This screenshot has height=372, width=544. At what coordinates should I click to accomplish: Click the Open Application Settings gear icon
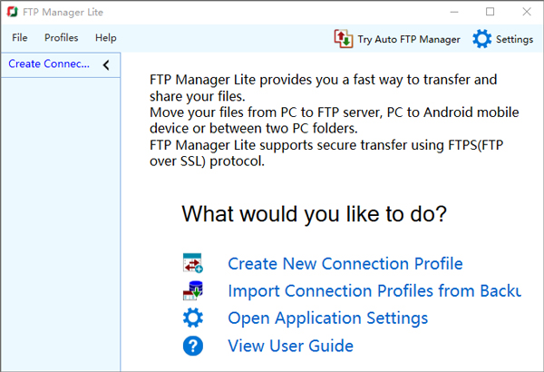tap(193, 318)
